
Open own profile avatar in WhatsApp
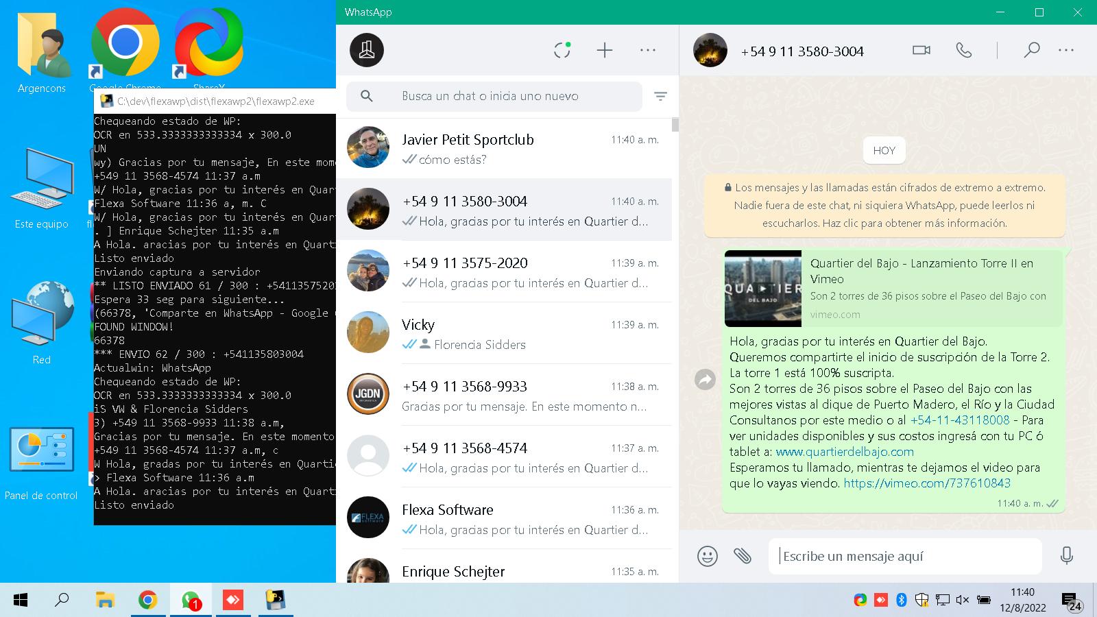pyautogui.click(x=367, y=50)
